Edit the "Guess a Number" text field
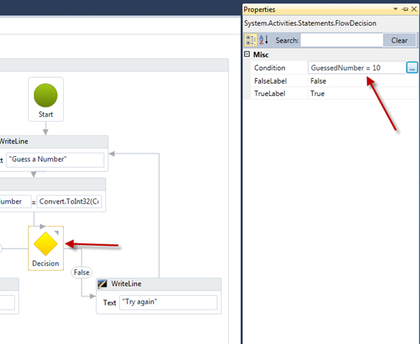Viewport: 420px width, 344px height. [55, 160]
